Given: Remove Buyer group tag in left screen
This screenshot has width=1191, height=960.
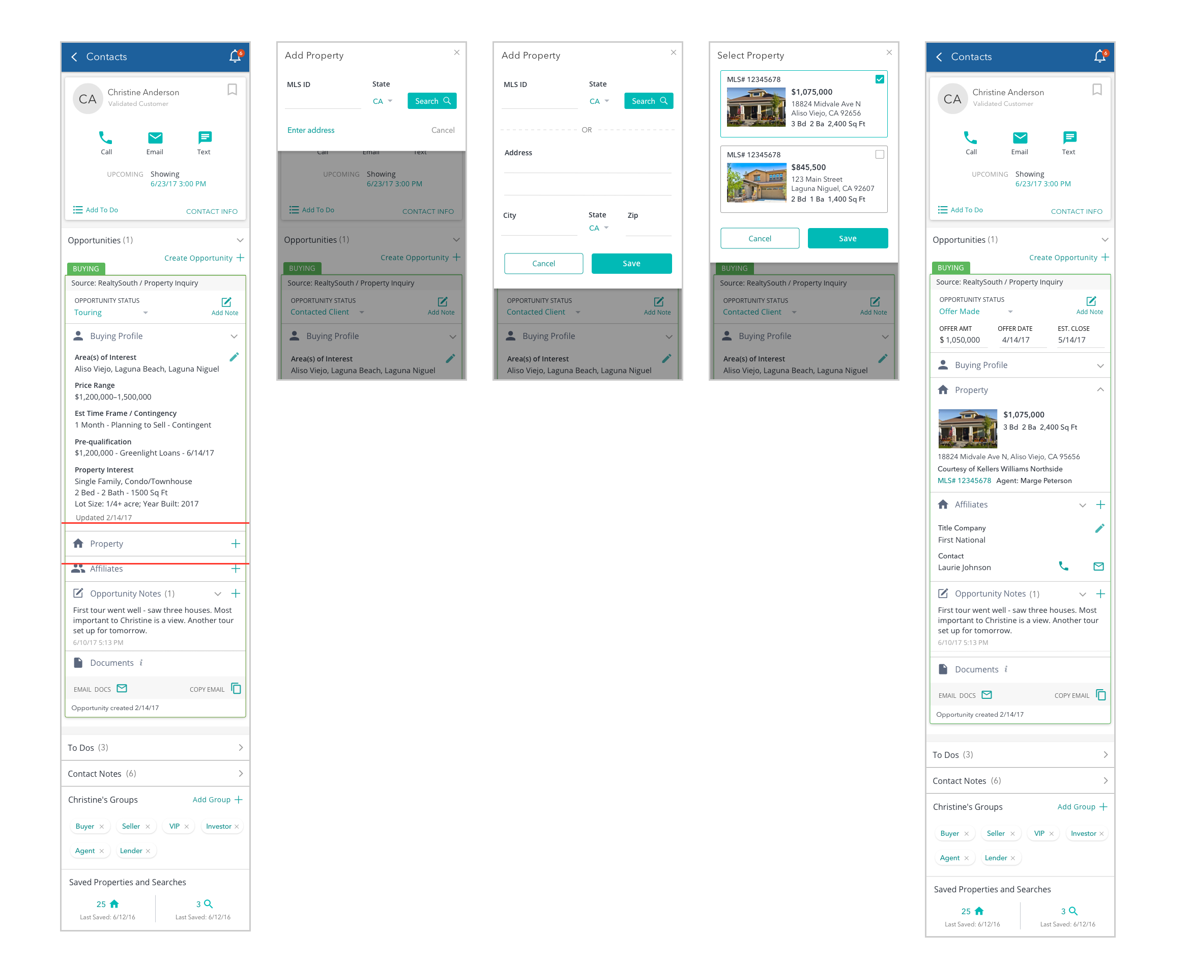Looking at the screenshot, I should pyautogui.click(x=102, y=827).
